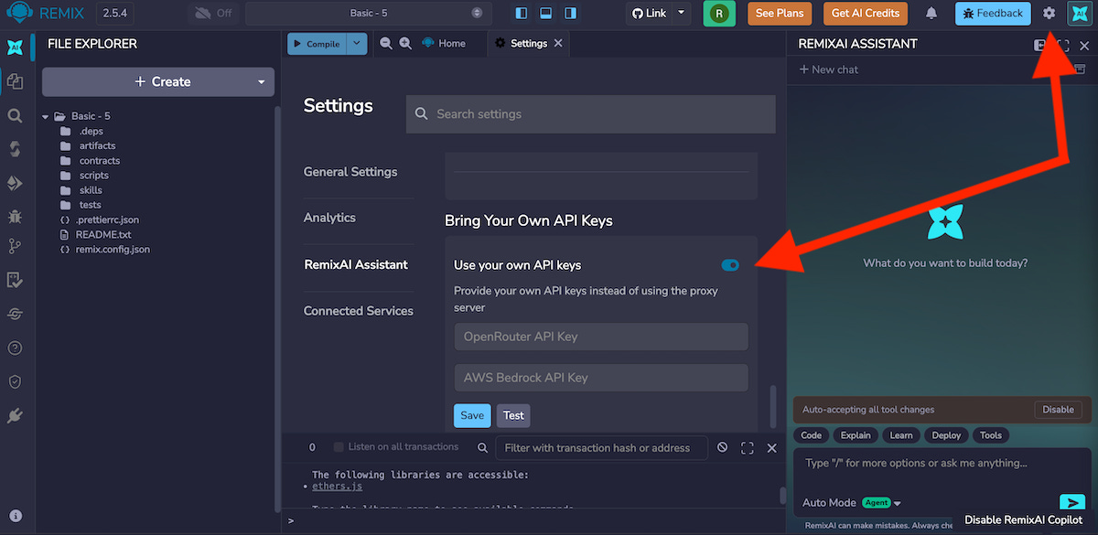Toggle the cloud Off switch in header
Viewport: 1098px width, 535px height.
(x=212, y=14)
